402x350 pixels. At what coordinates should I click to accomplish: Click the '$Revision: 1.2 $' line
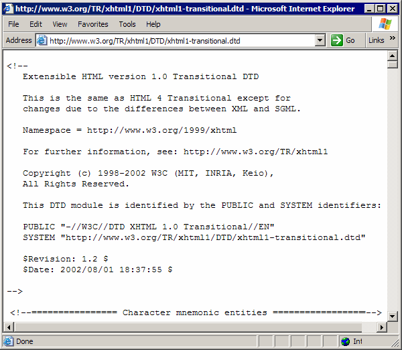click(x=66, y=259)
